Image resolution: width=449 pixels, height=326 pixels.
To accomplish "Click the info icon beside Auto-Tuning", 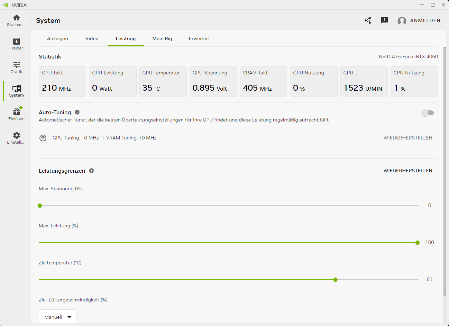I will point(77,112).
